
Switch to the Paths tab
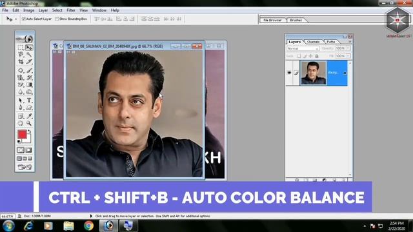pos(331,42)
